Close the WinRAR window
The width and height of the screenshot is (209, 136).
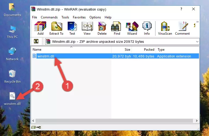pos(194,9)
